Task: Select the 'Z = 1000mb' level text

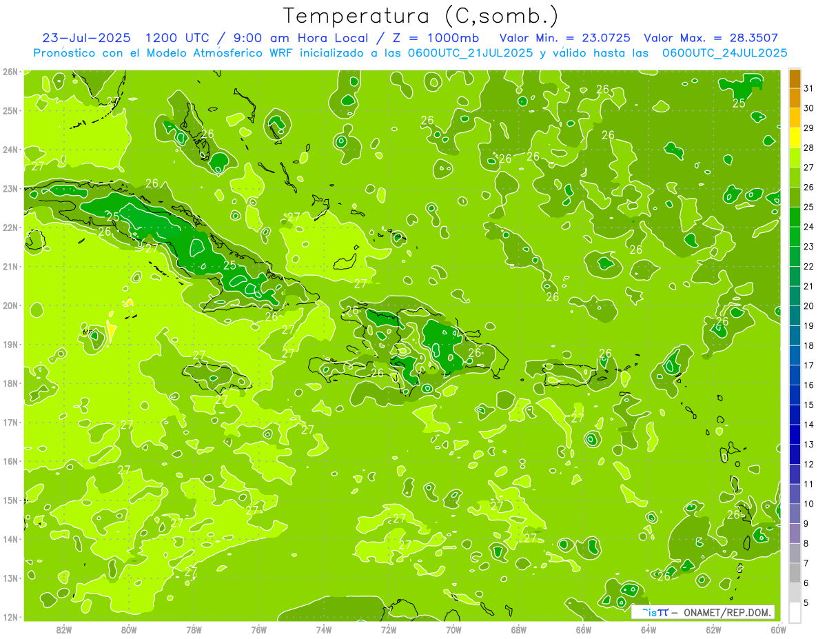Action: coord(434,38)
